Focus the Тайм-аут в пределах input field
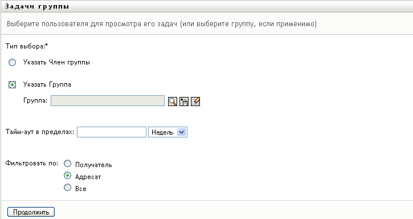This screenshot has height=219, width=413. coord(112,132)
